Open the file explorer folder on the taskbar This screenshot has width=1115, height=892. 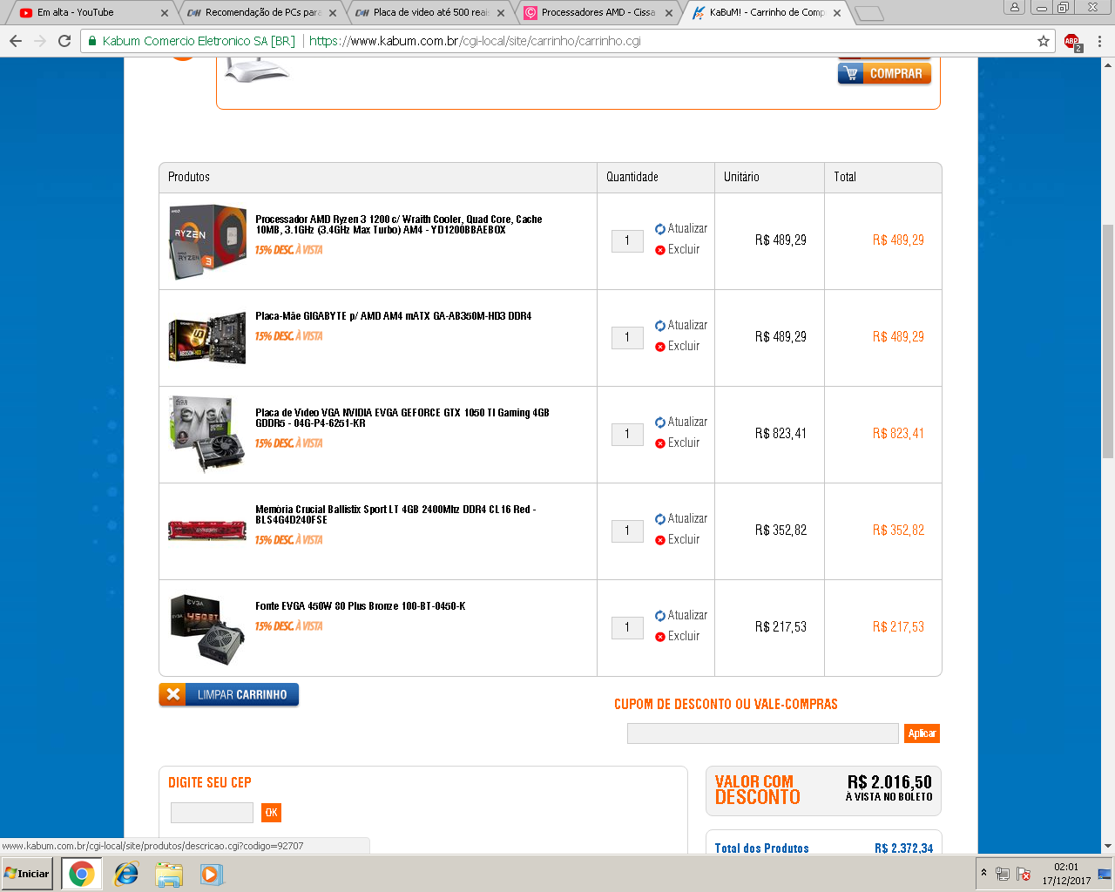point(169,874)
